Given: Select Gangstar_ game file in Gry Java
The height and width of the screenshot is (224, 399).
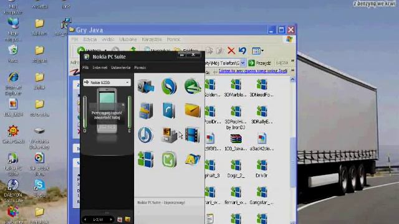Looking at the screenshot, I should [262, 196].
